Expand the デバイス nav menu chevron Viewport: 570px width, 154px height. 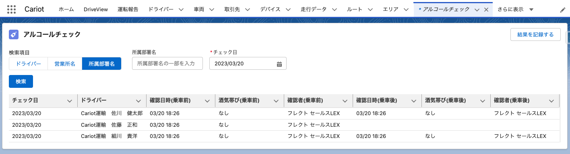click(x=288, y=10)
